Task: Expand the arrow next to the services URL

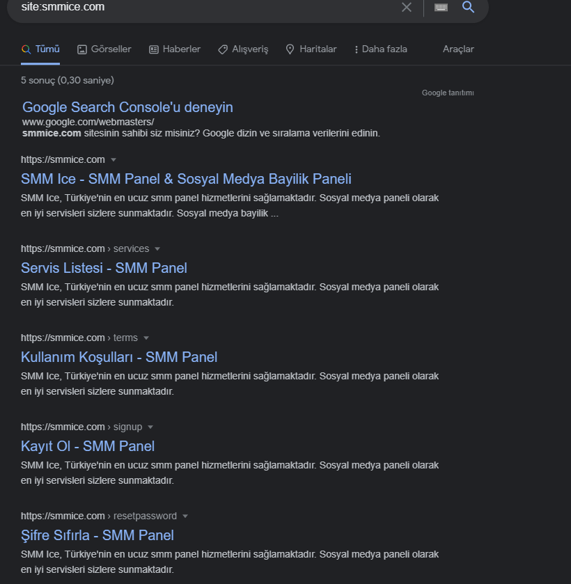Action: (157, 248)
